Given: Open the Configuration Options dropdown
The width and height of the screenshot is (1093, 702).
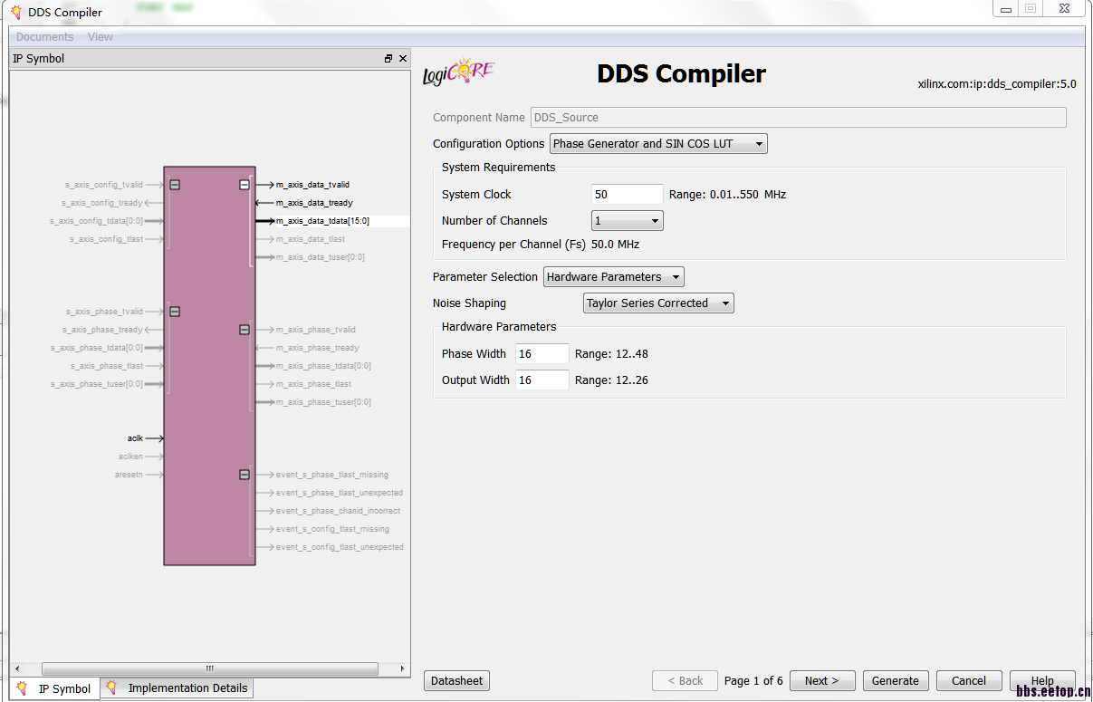Looking at the screenshot, I should pyautogui.click(x=758, y=143).
